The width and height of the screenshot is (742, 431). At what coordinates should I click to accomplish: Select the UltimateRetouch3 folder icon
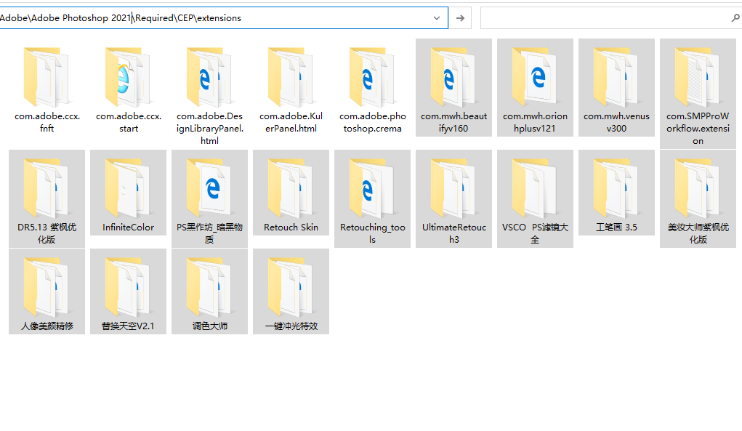point(453,188)
